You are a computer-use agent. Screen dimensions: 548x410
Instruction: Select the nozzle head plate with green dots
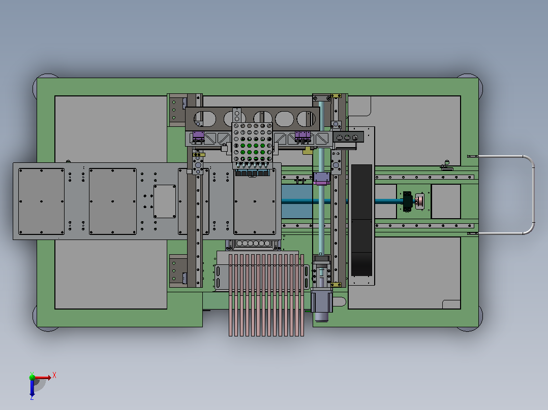(252, 143)
